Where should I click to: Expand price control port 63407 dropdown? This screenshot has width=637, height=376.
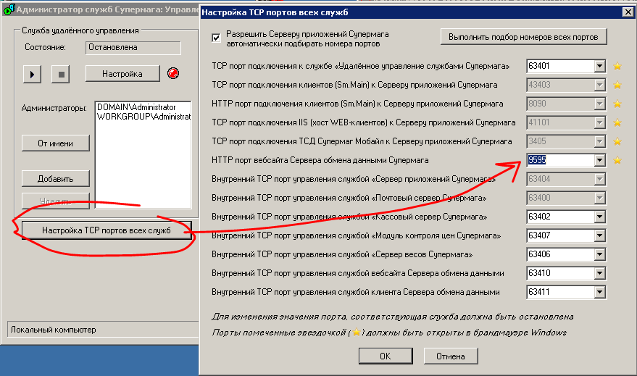point(599,235)
